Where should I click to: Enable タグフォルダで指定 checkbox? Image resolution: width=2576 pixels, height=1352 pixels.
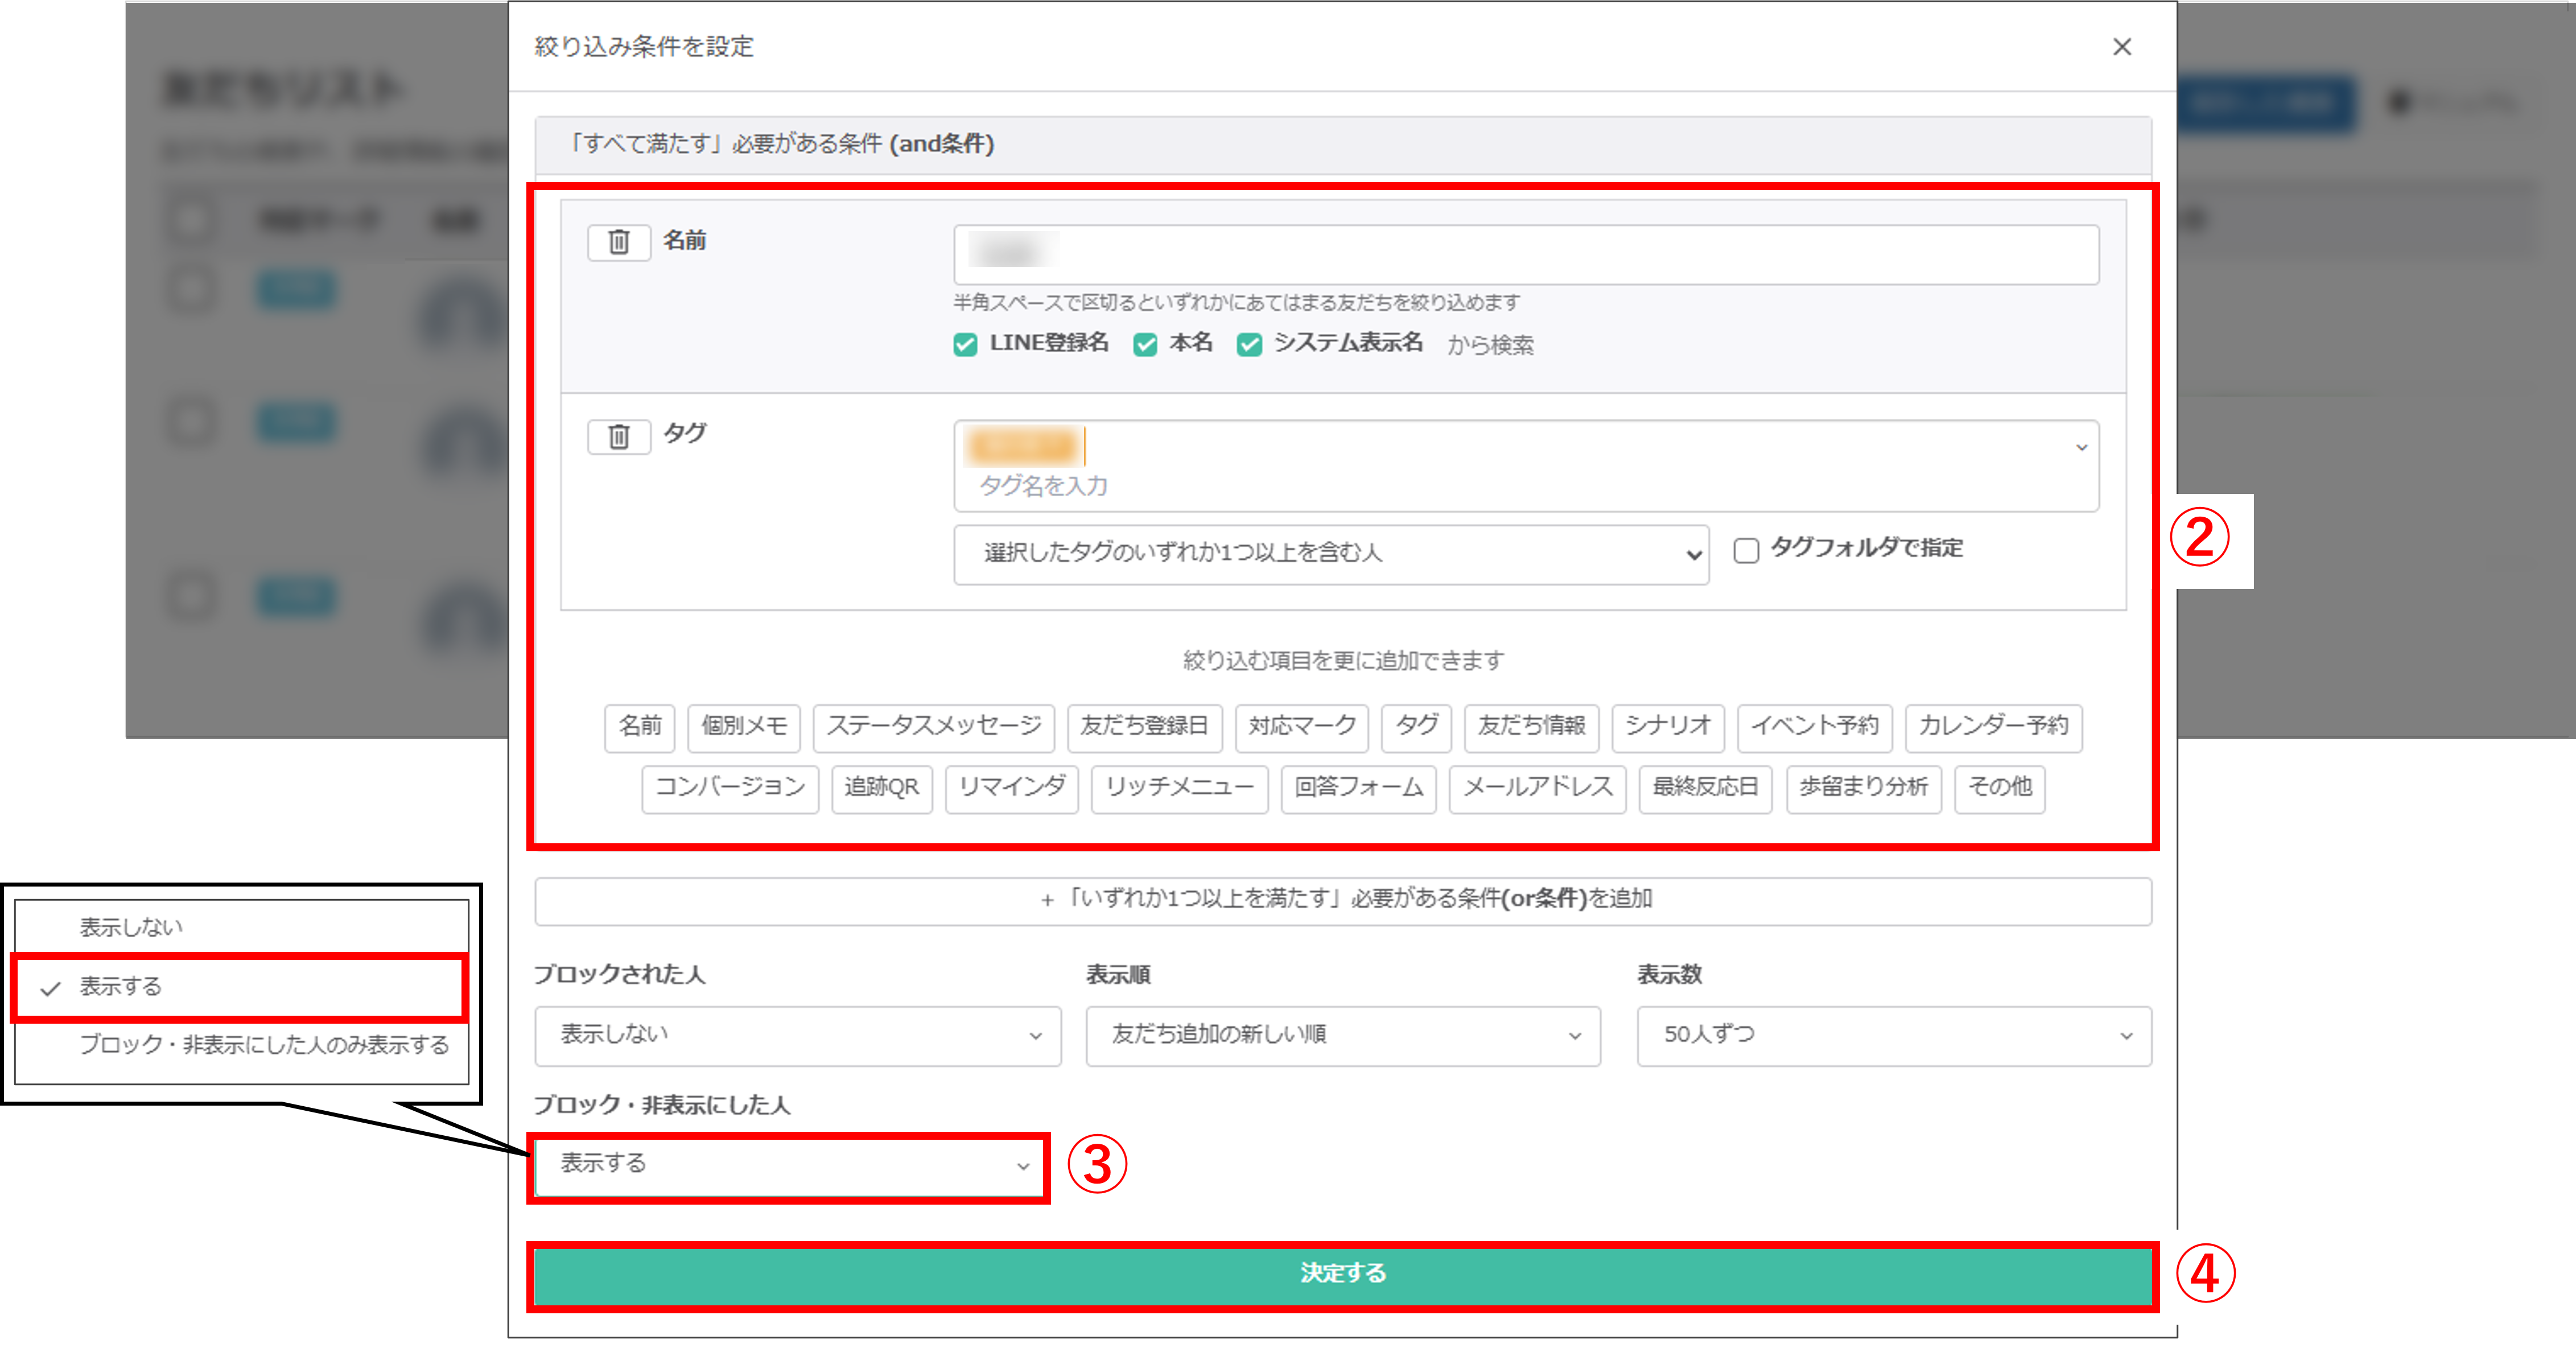click(1746, 551)
